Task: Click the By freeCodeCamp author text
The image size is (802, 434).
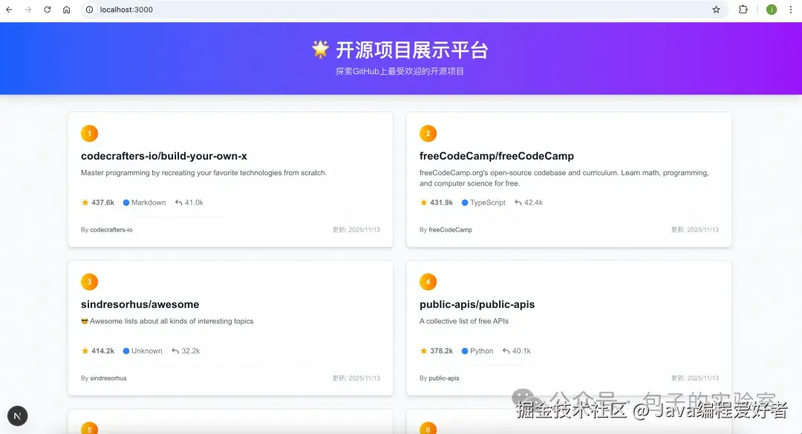Action: pyautogui.click(x=446, y=229)
